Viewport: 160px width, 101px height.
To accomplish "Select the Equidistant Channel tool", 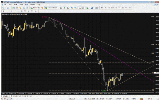I will coord(22,11).
